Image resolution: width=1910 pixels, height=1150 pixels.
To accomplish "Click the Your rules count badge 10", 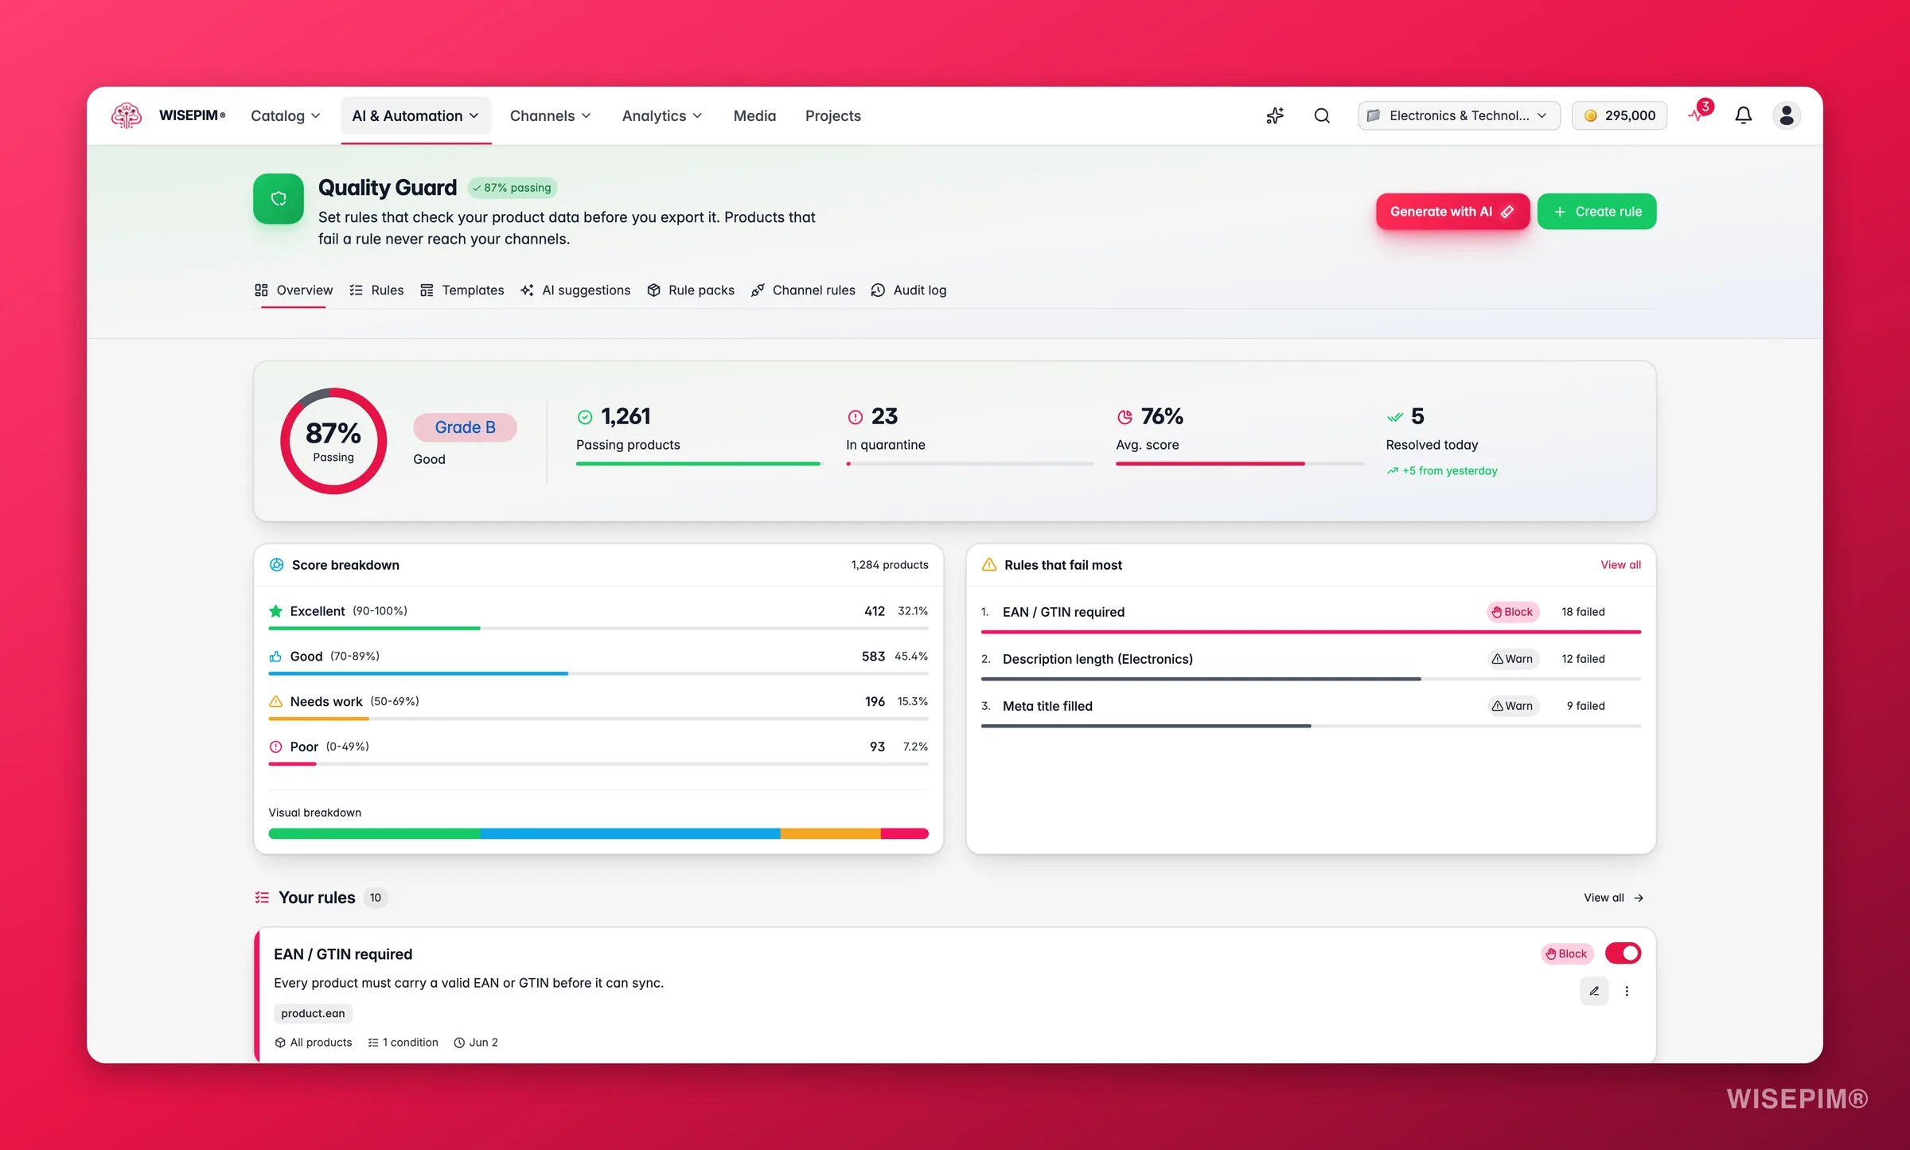I will 376,898.
